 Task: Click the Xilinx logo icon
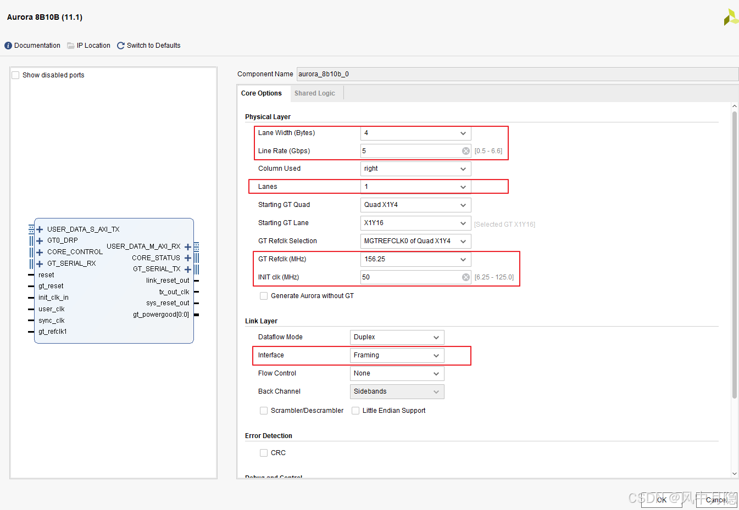(x=731, y=17)
